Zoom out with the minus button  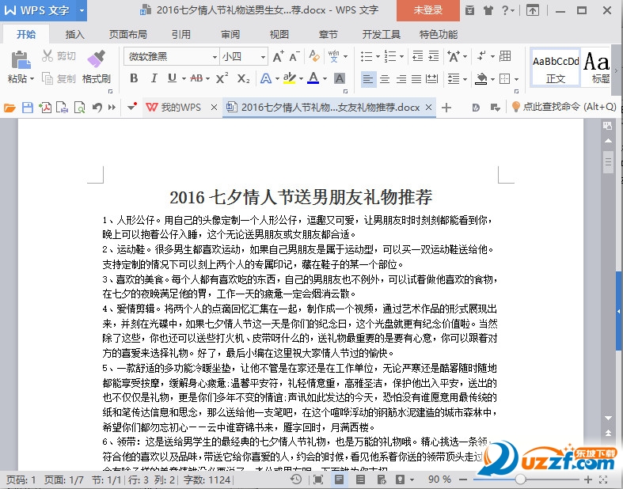462,480
